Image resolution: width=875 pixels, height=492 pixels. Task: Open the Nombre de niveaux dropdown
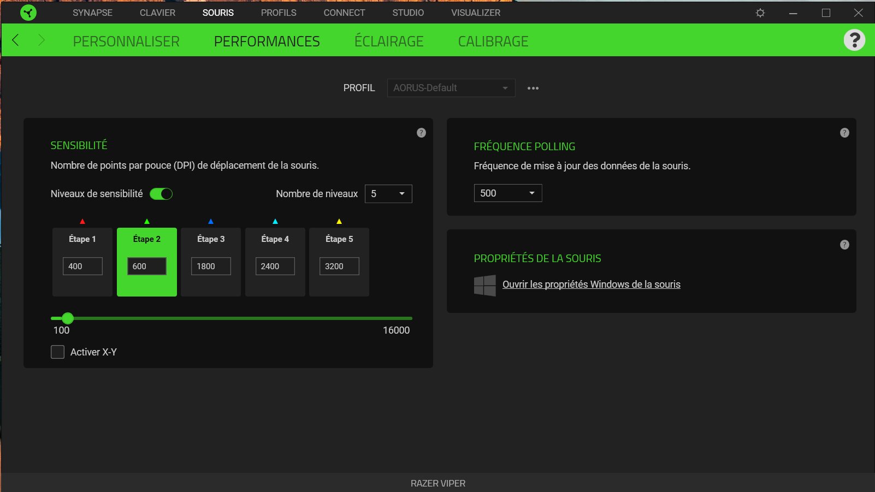pyautogui.click(x=388, y=193)
